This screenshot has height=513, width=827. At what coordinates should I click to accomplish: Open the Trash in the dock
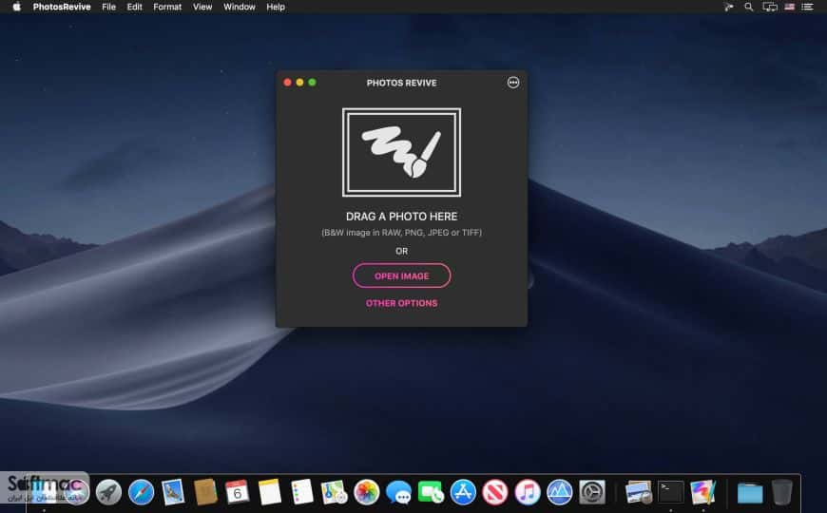coord(781,492)
